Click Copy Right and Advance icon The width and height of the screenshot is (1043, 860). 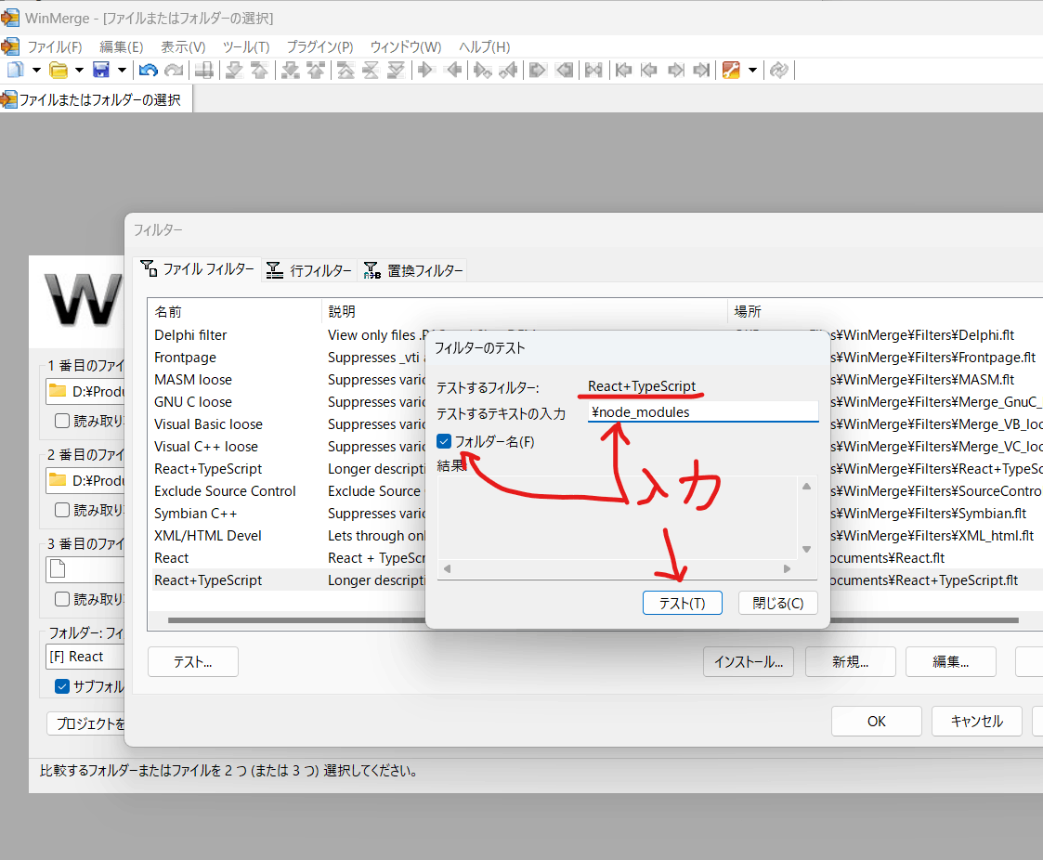[x=482, y=70]
